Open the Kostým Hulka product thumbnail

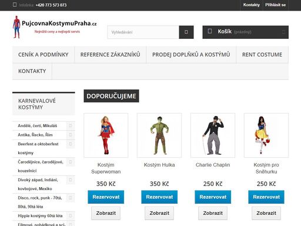[x=159, y=135]
